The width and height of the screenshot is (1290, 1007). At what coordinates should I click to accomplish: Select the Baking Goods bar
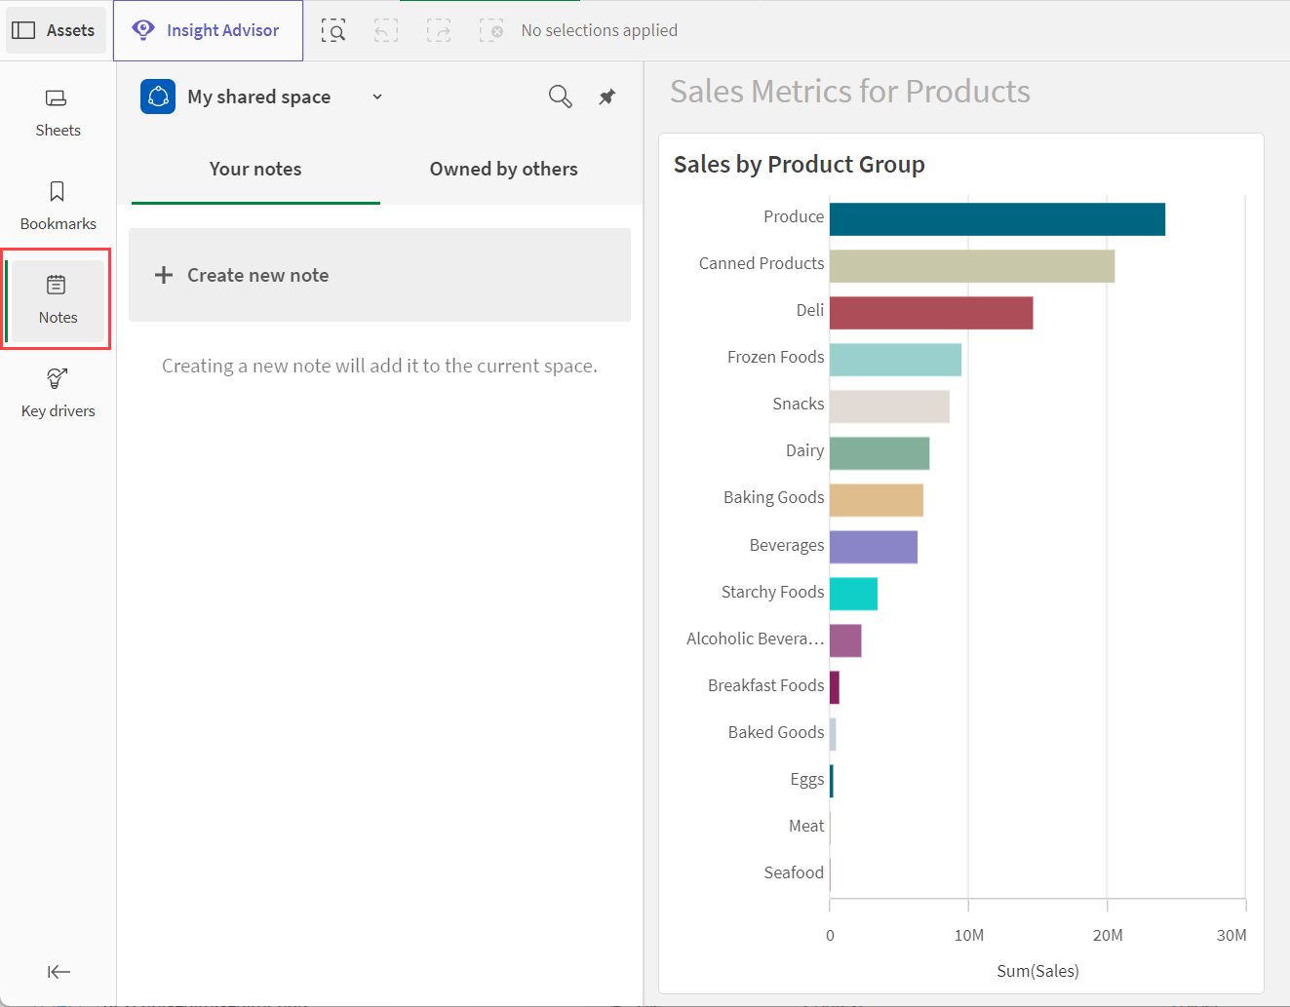pyautogui.click(x=877, y=500)
